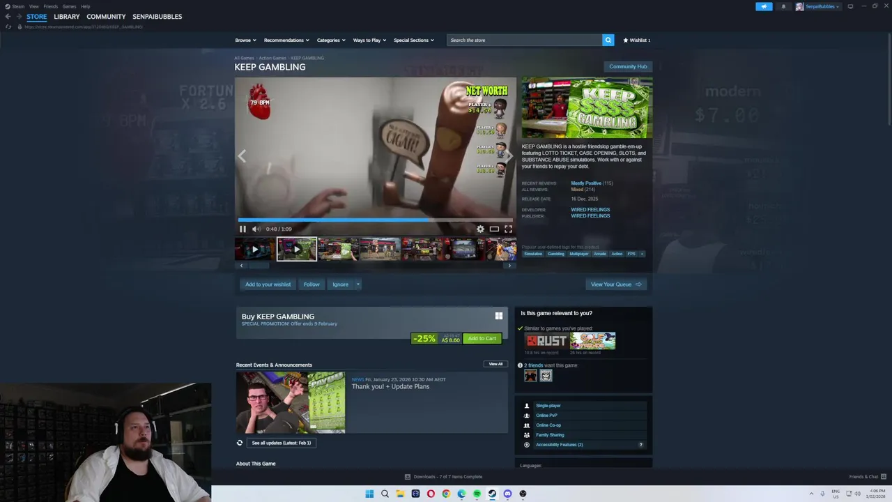Viewport: 892px width, 502px height.
Task: Open the Rust similar game capsule
Action: coord(546,341)
